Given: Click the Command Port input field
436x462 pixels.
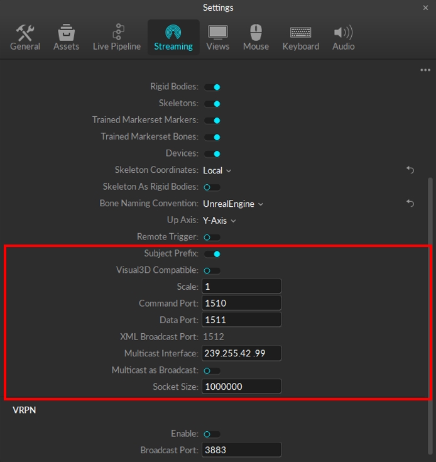Looking at the screenshot, I should (241, 303).
